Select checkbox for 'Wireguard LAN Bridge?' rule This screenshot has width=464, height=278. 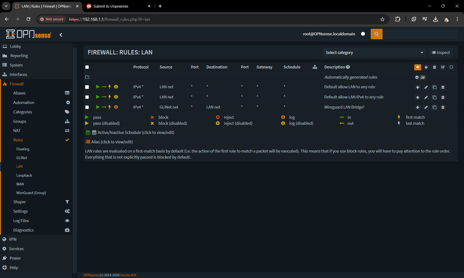[87, 107]
